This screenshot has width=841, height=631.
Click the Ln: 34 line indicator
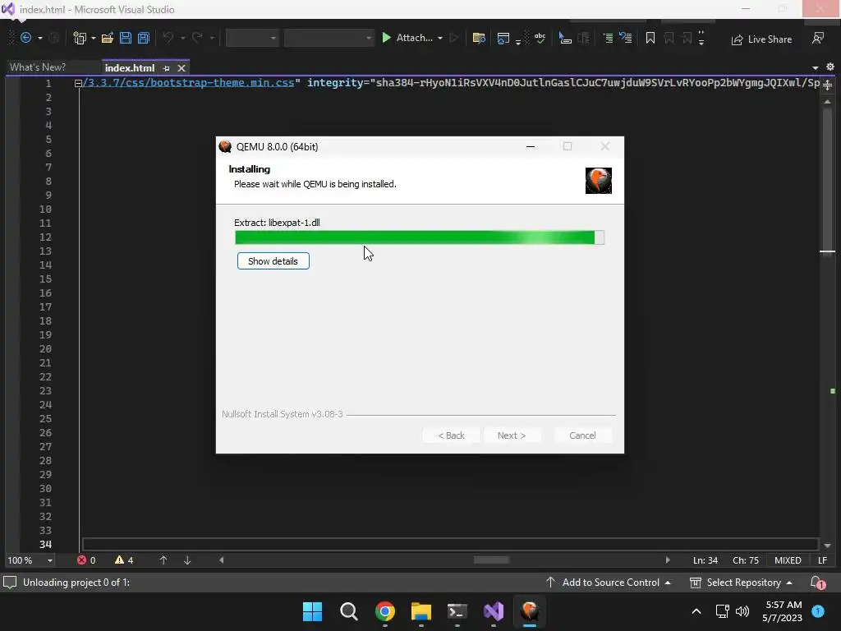pyautogui.click(x=705, y=560)
